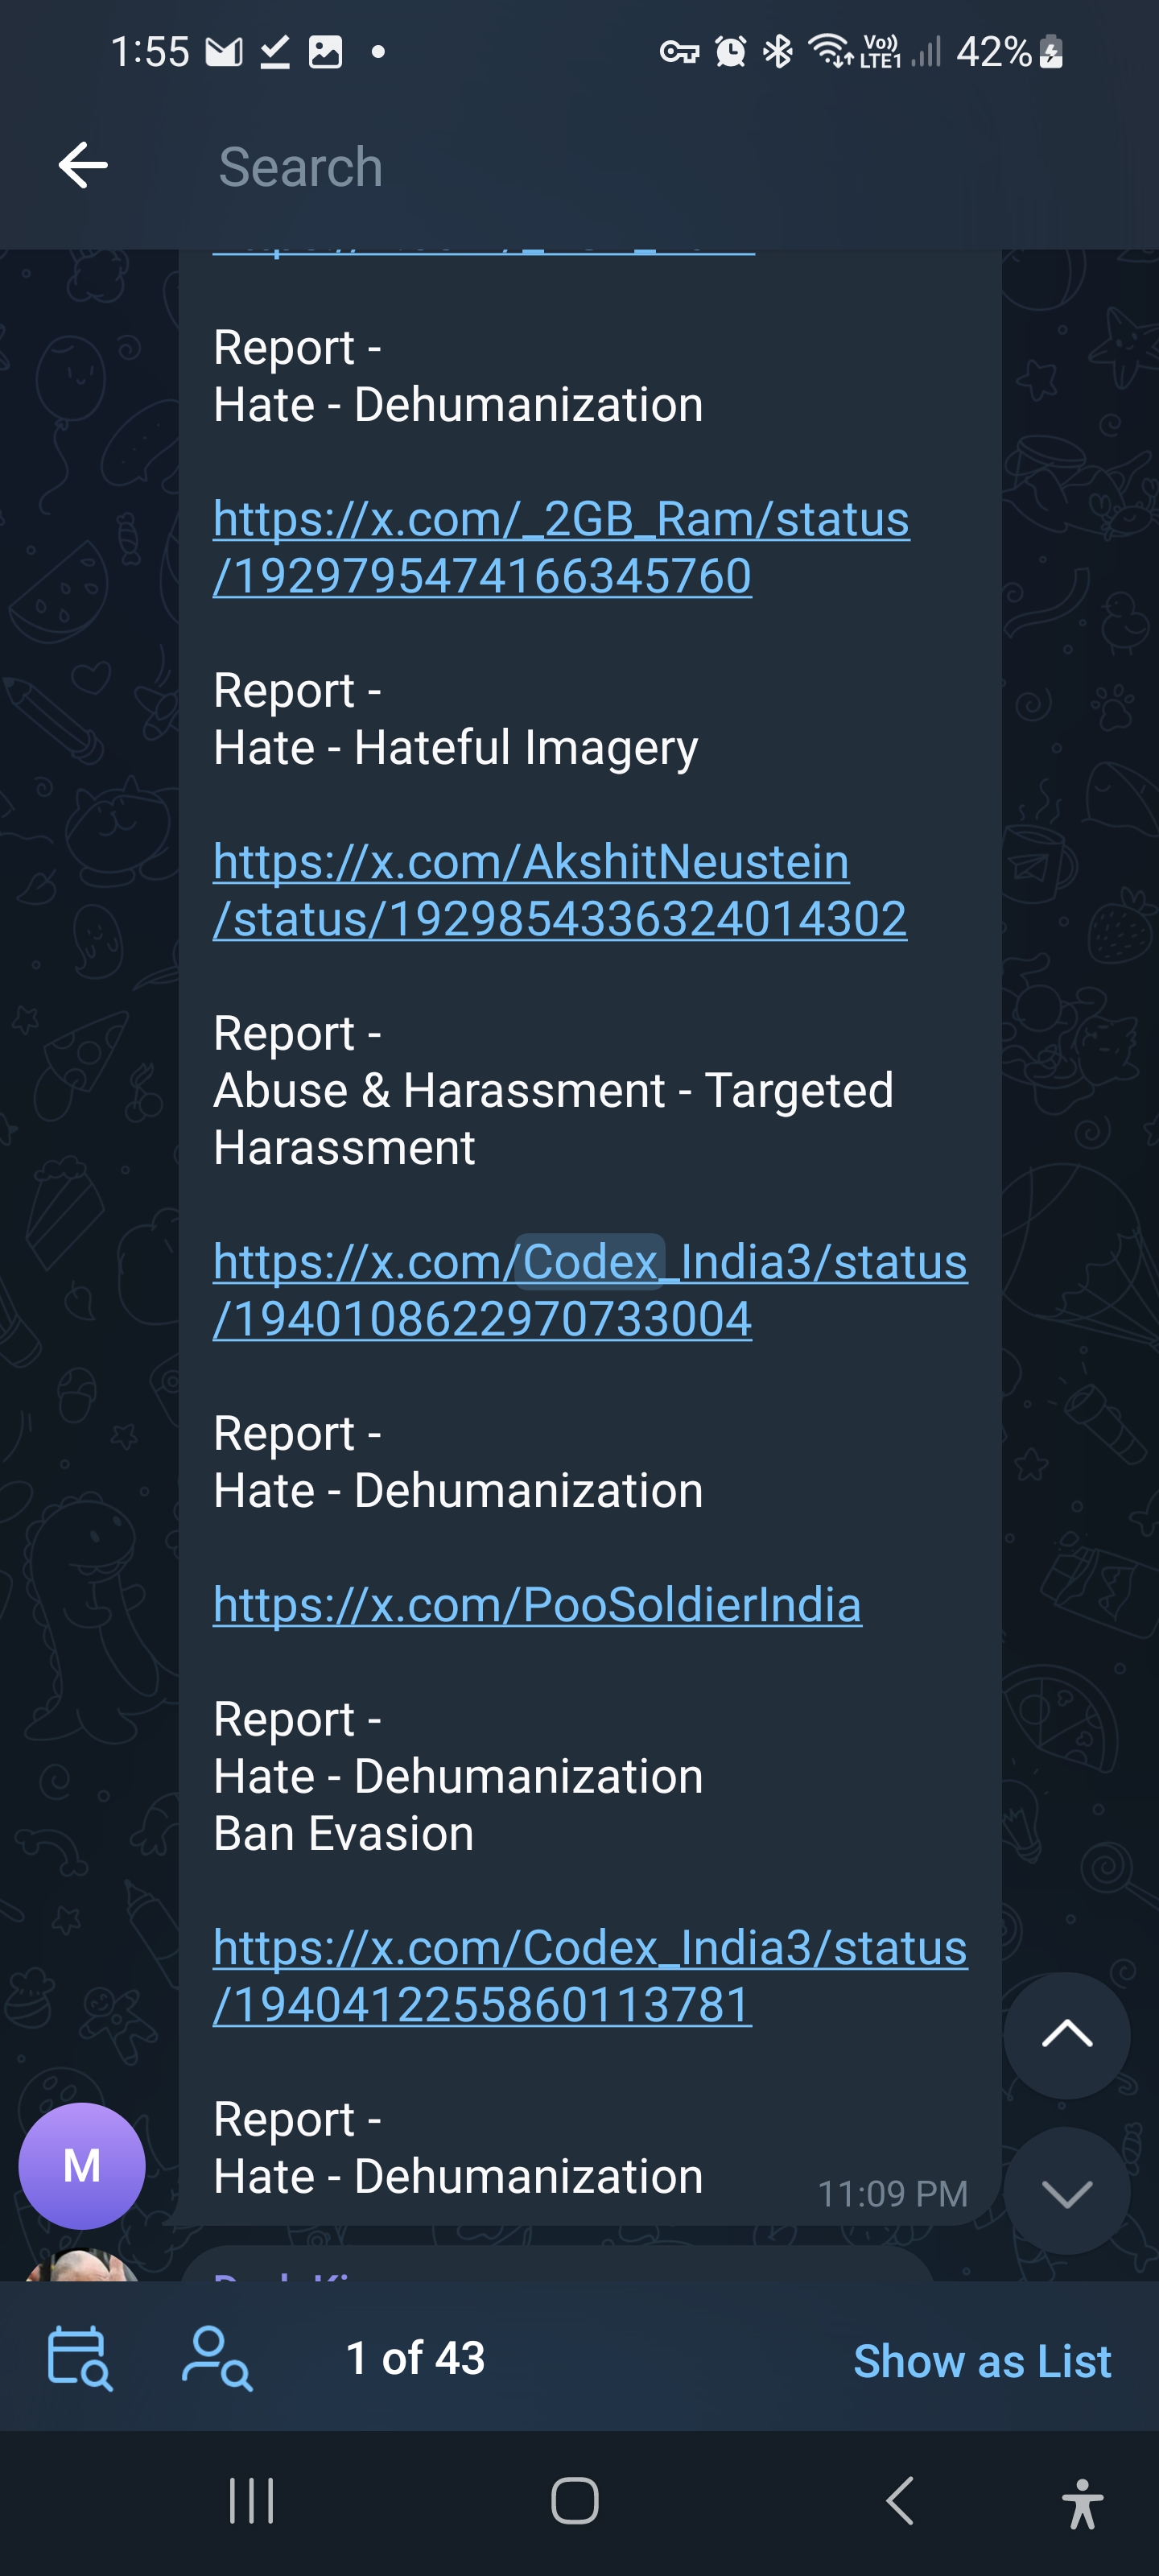The width and height of the screenshot is (1159, 2576).
Task: Tap the back arrow in search bar
Action: pyautogui.click(x=83, y=165)
